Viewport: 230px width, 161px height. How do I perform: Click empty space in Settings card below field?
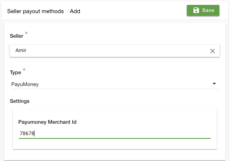coord(115,144)
